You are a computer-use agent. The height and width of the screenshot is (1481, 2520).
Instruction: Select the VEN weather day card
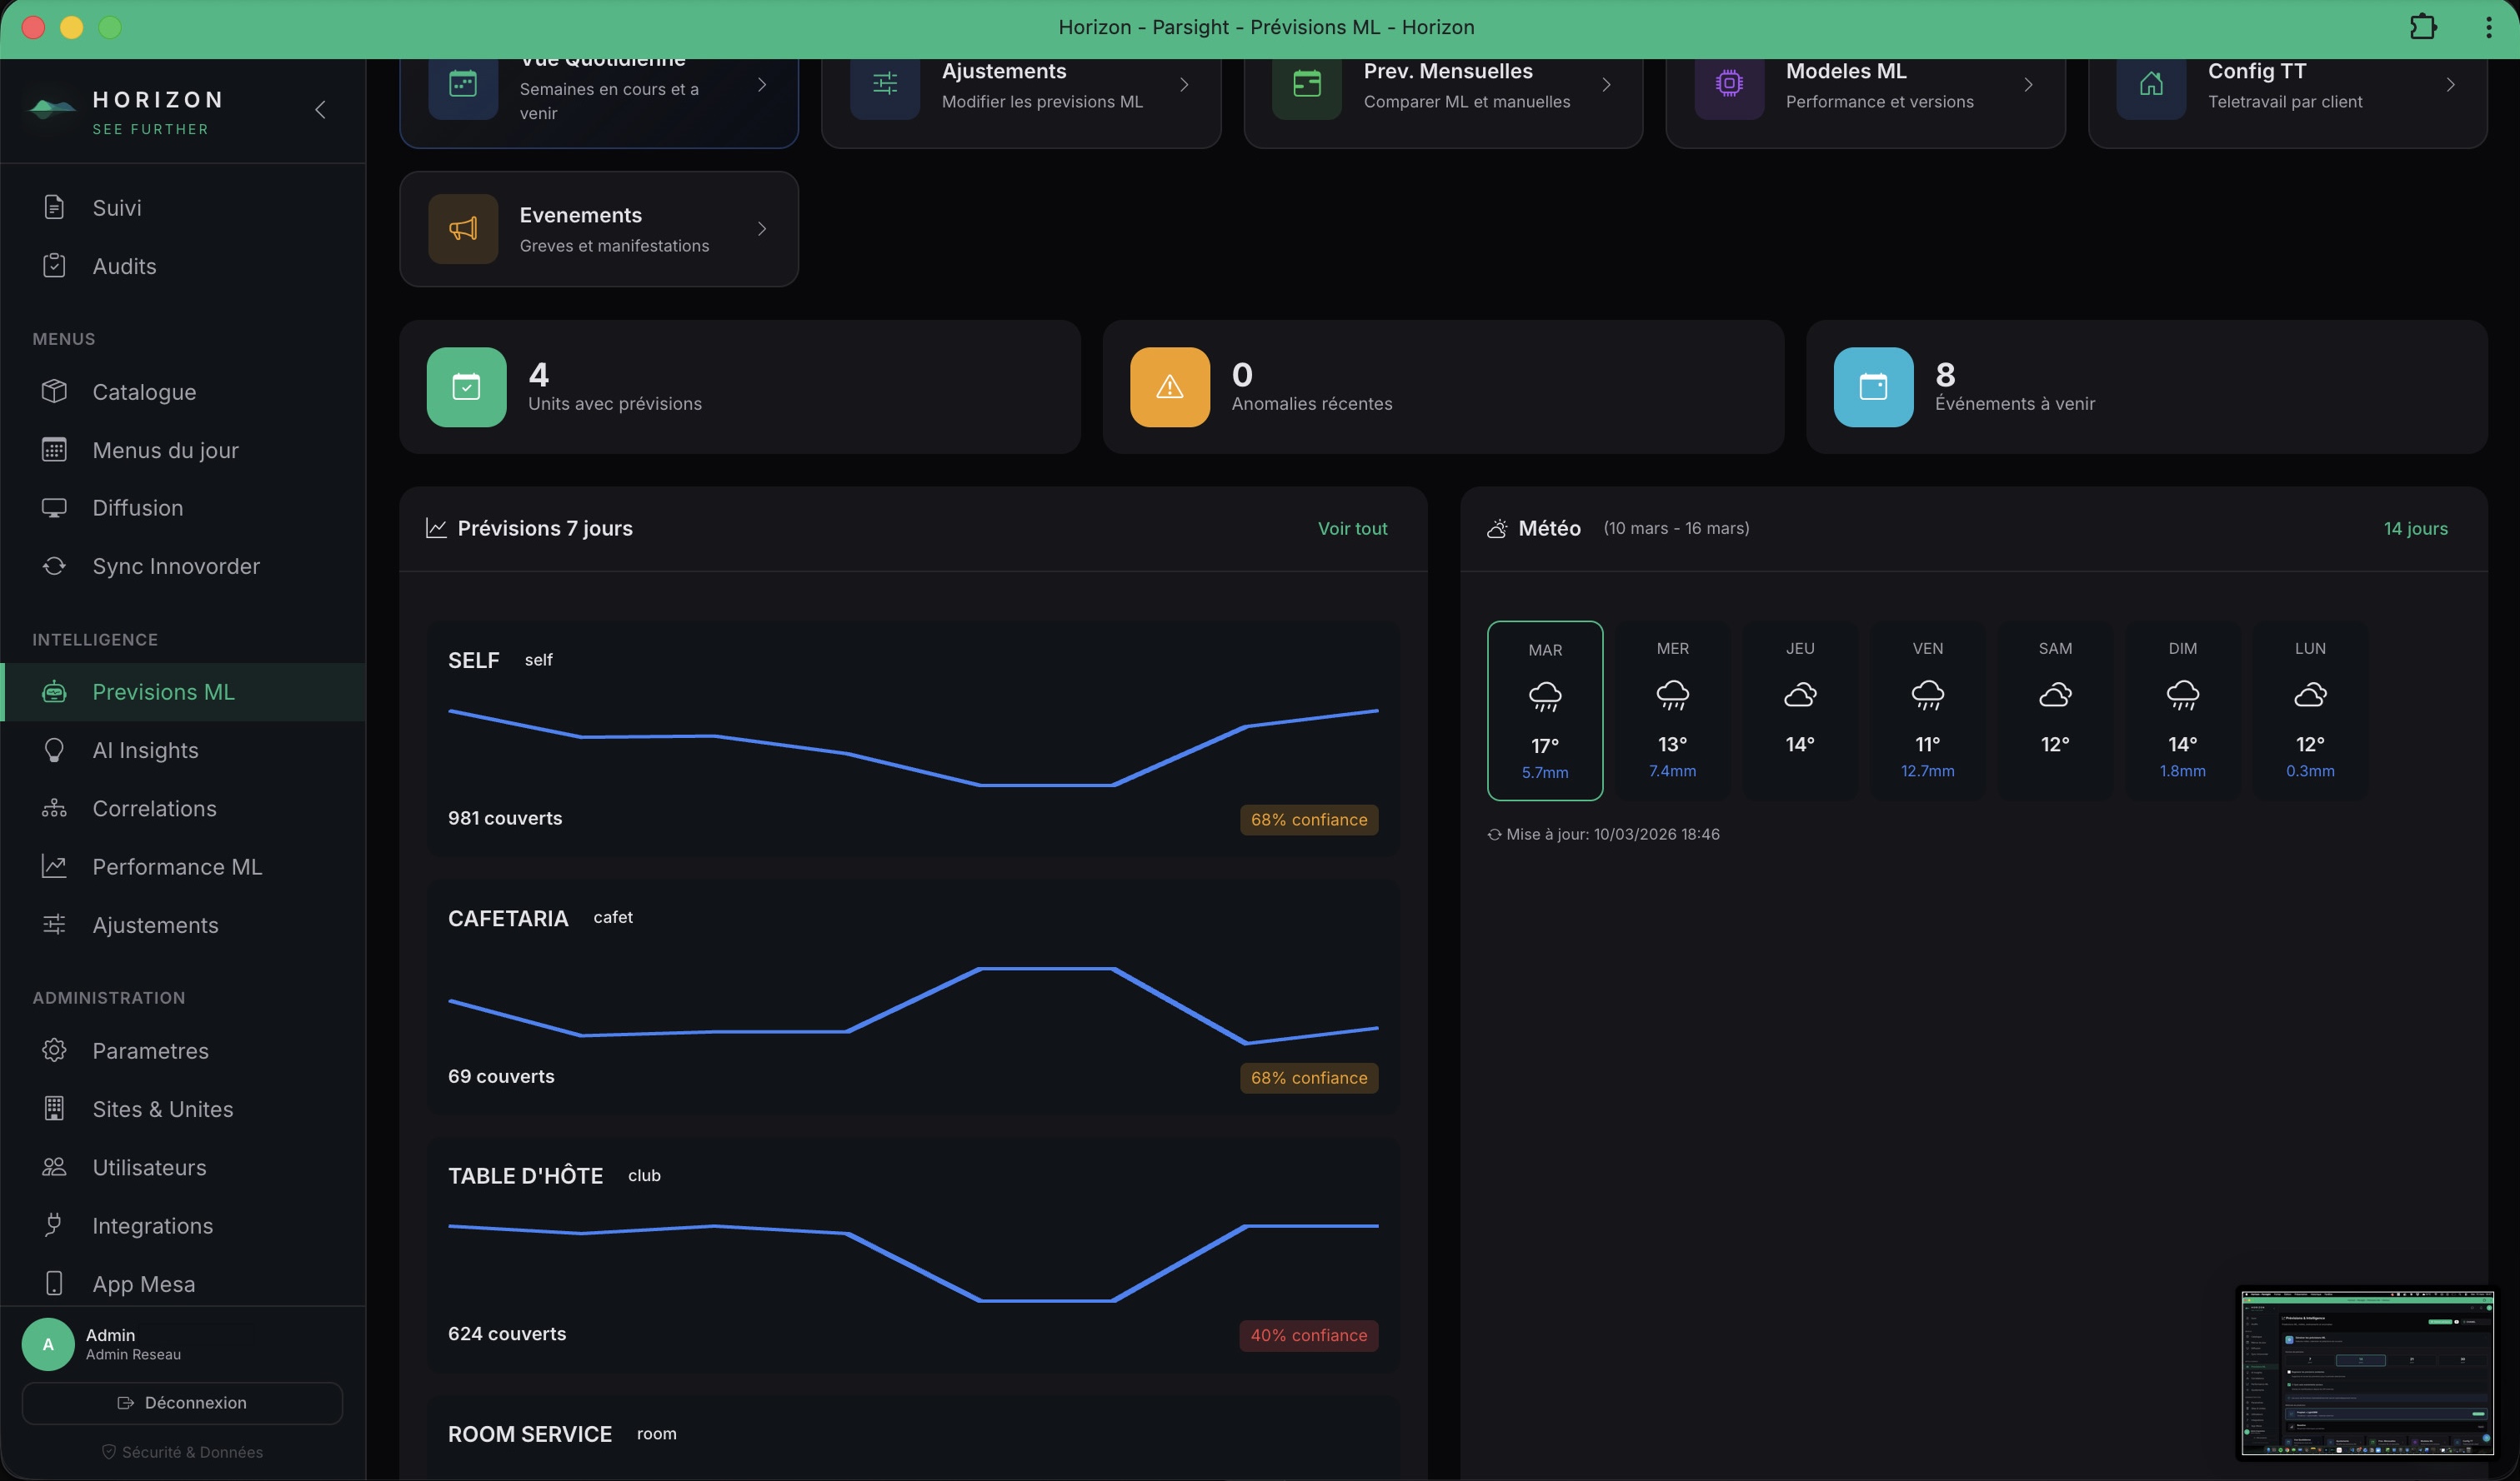pyautogui.click(x=1927, y=710)
